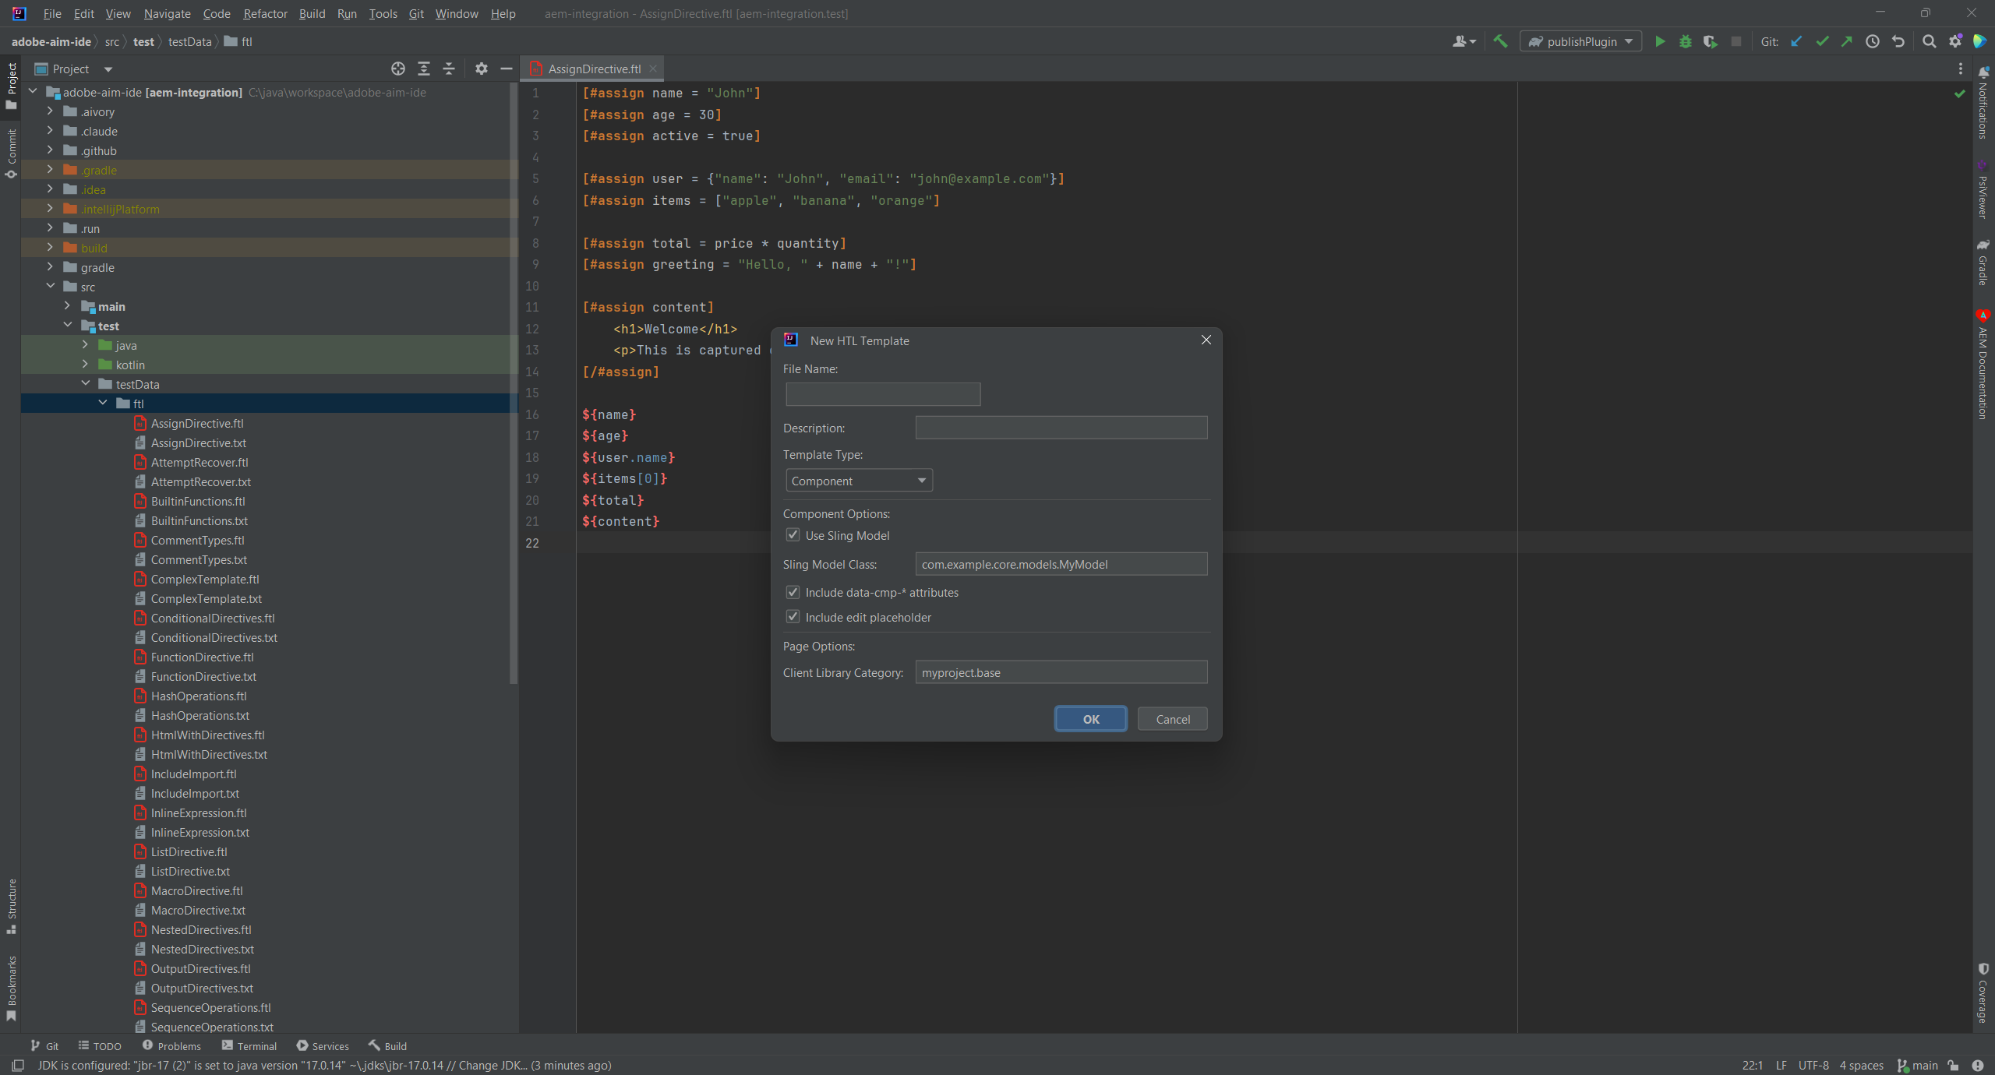
Task: Open the Commit tool window
Action: 11,153
